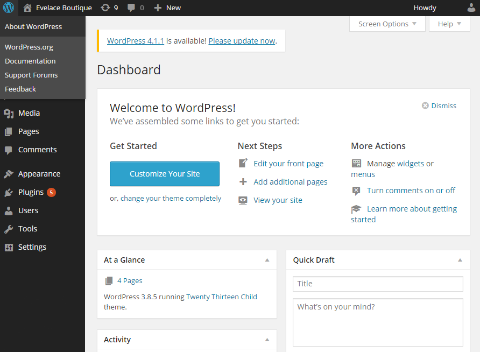The height and width of the screenshot is (352, 480).
Task: Expand the Screen Options dropdown
Action: coord(387,24)
